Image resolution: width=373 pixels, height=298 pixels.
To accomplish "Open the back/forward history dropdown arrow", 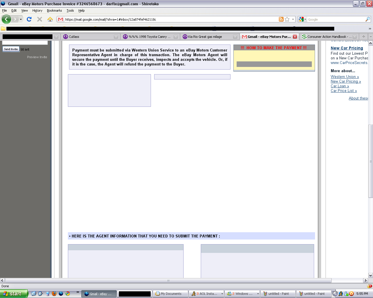I will 21,19.
